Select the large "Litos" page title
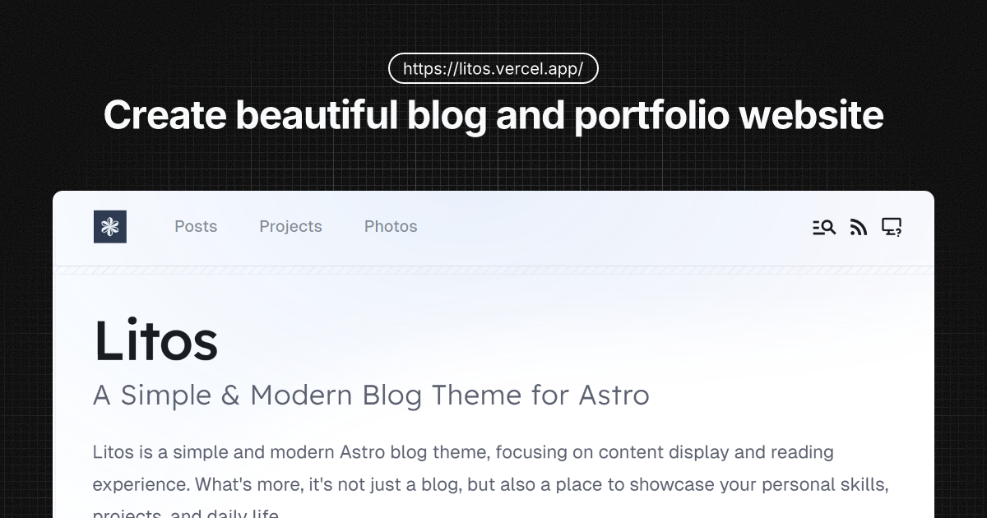This screenshot has width=987, height=518. click(155, 340)
